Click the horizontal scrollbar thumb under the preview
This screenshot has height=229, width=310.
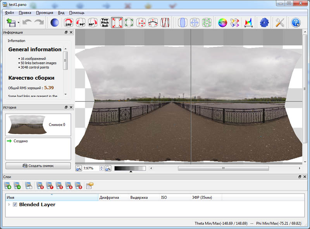coord(223,168)
